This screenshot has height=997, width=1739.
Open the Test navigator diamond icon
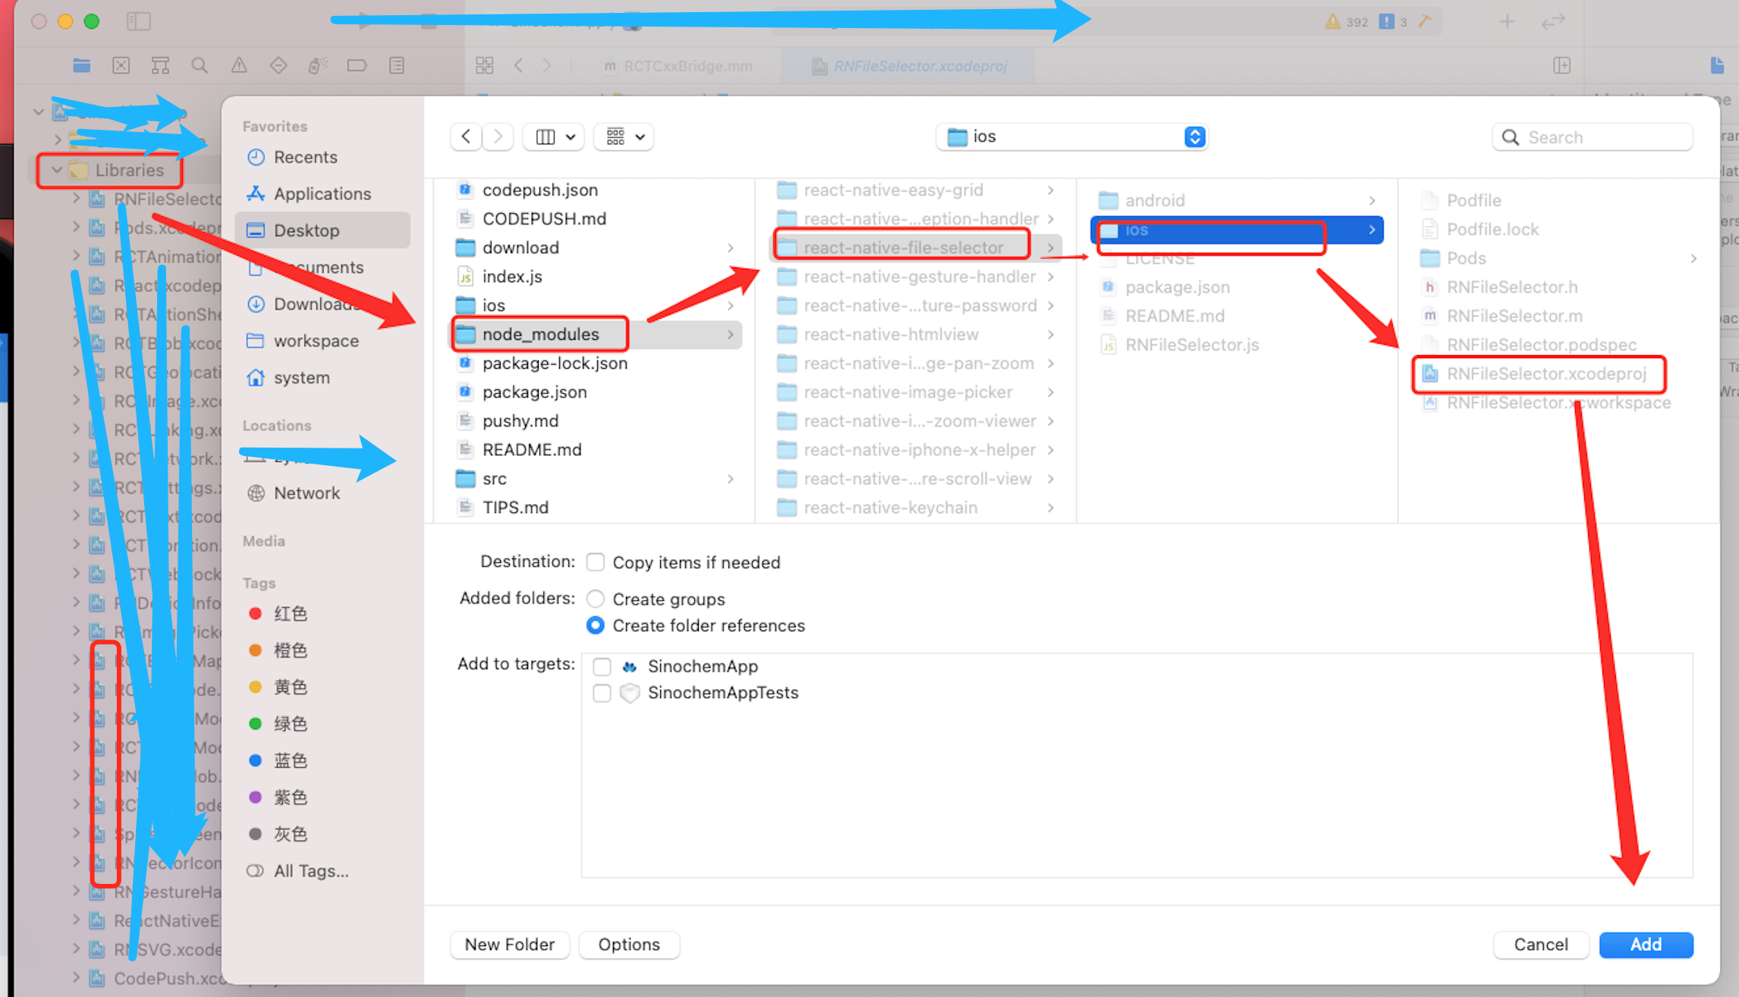[x=278, y=65]
